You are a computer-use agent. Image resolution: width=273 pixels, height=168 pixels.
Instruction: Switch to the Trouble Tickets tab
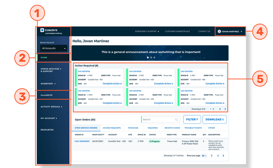193,128
